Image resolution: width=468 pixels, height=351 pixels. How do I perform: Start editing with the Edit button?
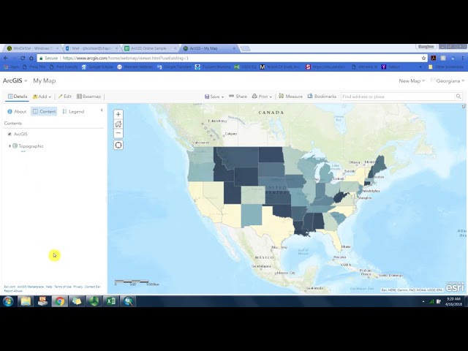[65, 97]
